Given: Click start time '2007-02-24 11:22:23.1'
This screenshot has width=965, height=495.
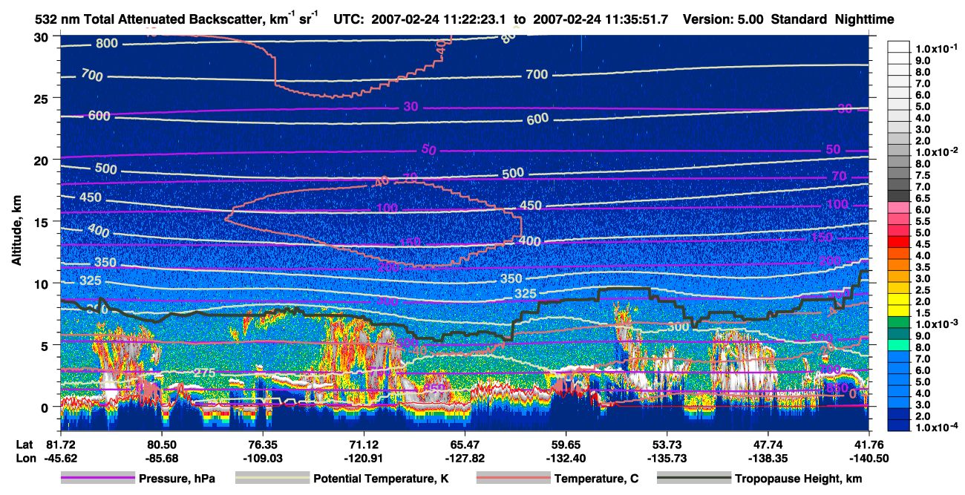Looking at the screenshot, I should [439, 19].
